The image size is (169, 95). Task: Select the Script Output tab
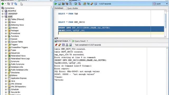(x=63, y=41)
